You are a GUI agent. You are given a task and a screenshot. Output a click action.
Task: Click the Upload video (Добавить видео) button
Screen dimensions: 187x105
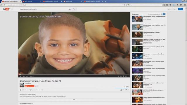tap(172, 9)
